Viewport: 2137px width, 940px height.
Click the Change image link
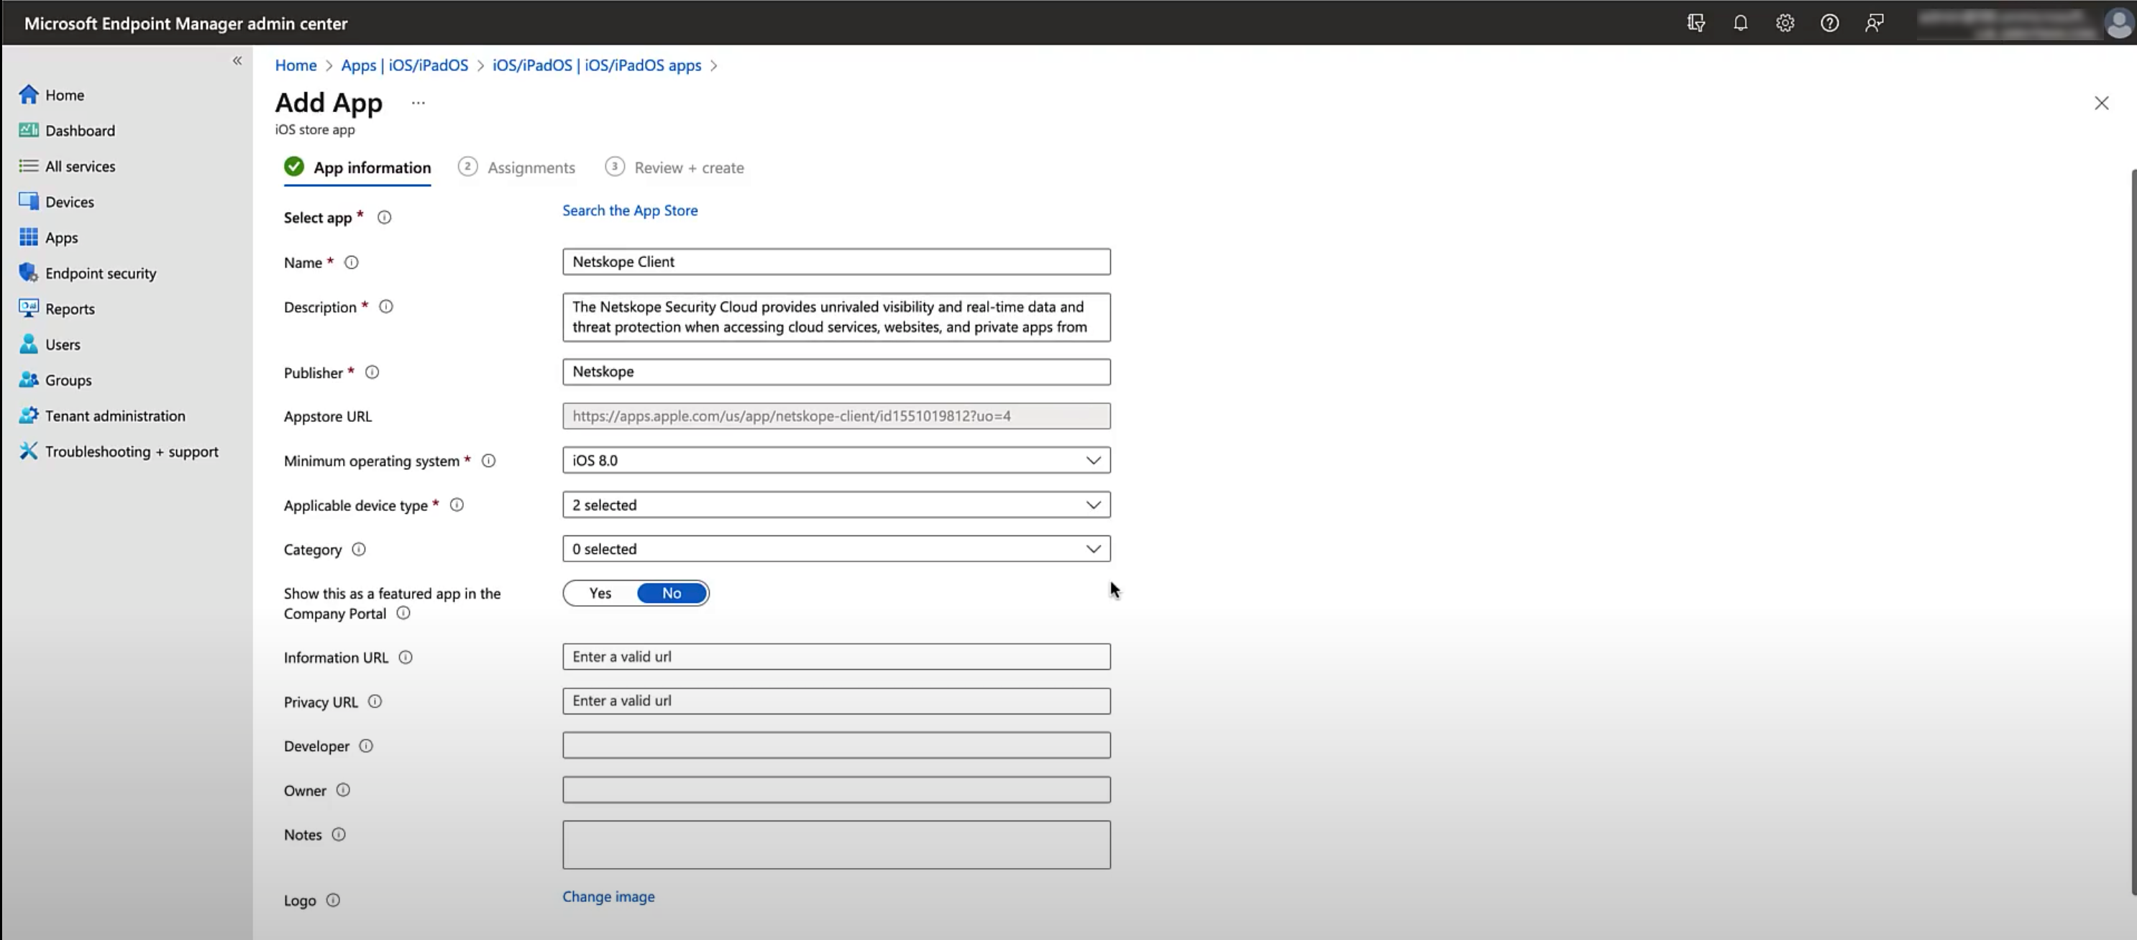point(609,896)
